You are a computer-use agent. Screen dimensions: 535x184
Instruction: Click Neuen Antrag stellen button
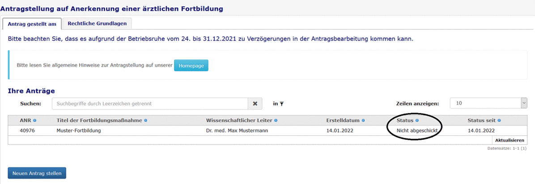point(37,173)
